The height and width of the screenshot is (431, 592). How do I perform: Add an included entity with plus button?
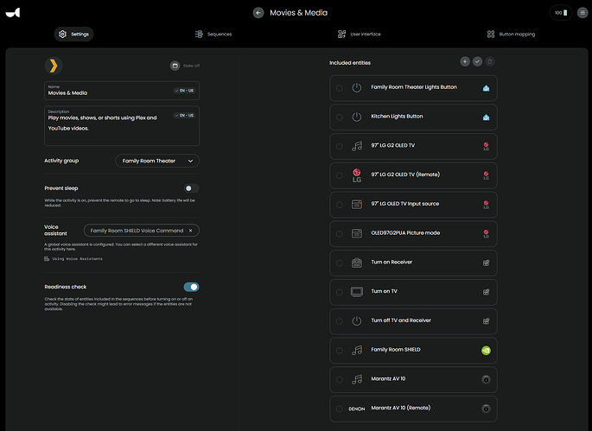(x=465, y=61)
